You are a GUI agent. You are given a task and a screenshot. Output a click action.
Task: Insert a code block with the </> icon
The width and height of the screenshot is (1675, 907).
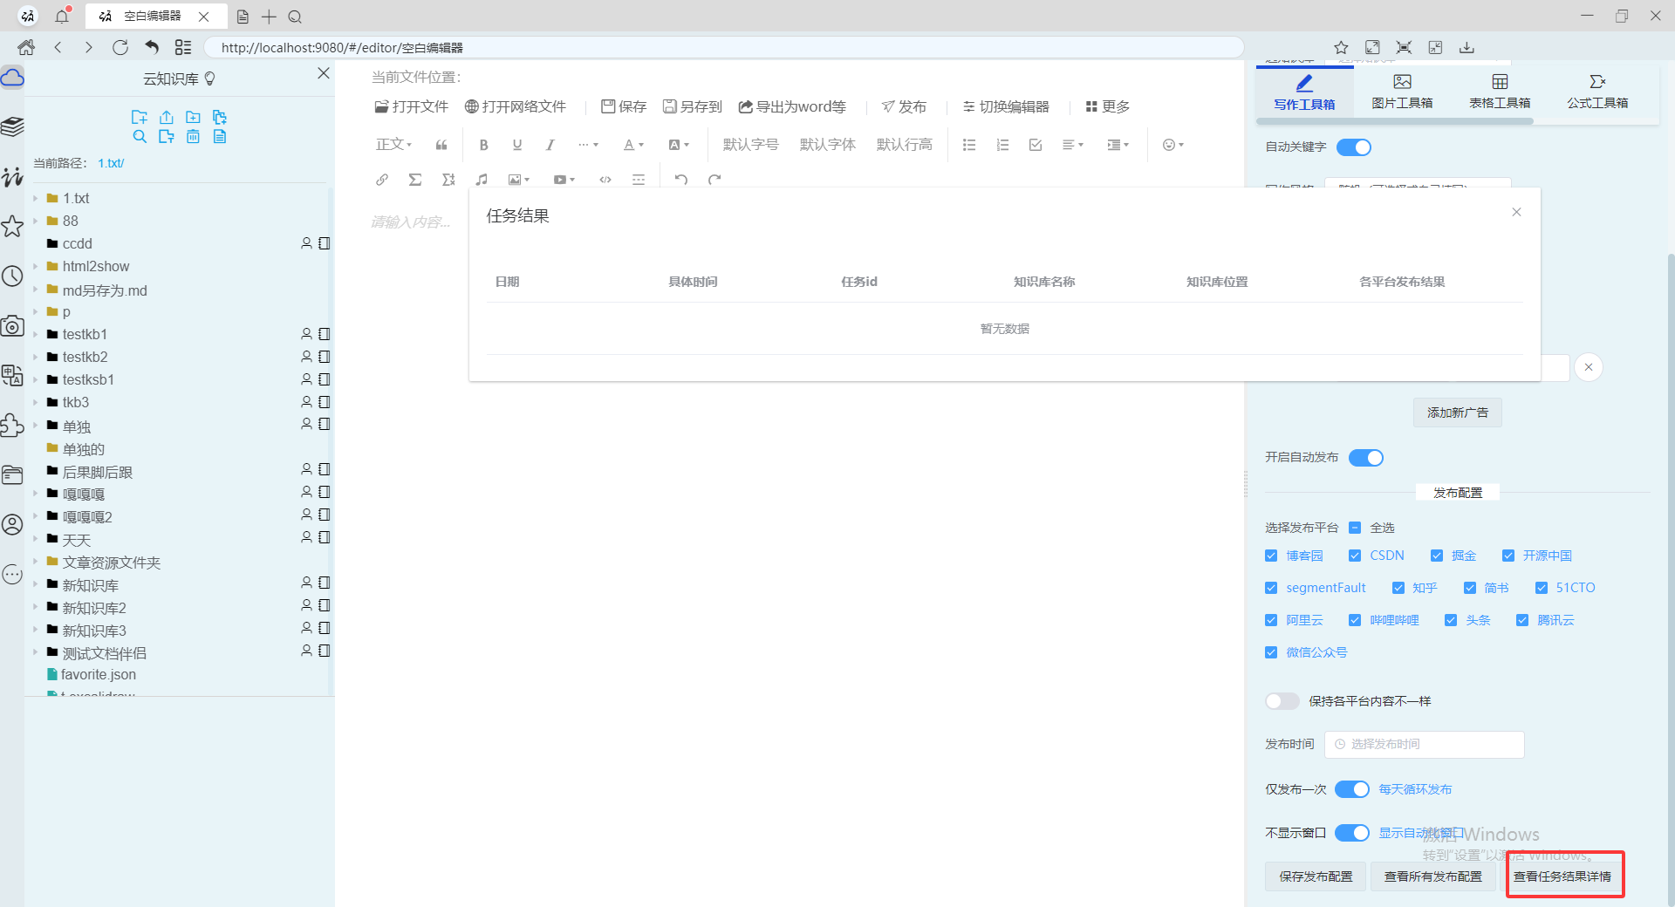coord(605,179)
